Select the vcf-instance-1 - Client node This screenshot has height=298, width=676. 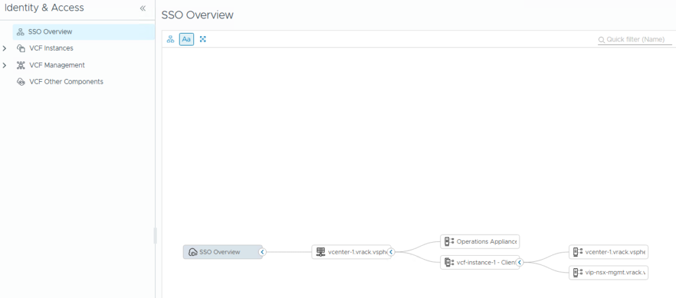[x=479, y=262]
